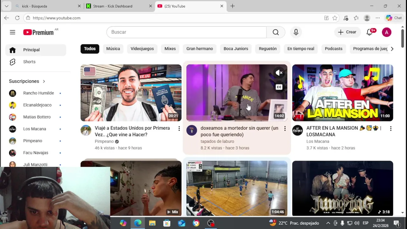The width and height of the screenshot is (407, 229).
Task: Switch to Stream - Kick Dashboard tab
Action: pyautogui.click(x=119, y=6)
